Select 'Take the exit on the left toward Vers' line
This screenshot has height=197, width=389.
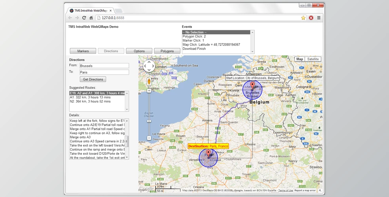[x=97, y=145]
